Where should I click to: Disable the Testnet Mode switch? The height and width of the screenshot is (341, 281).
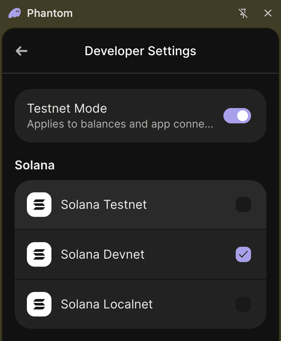[x=237, y=116]
